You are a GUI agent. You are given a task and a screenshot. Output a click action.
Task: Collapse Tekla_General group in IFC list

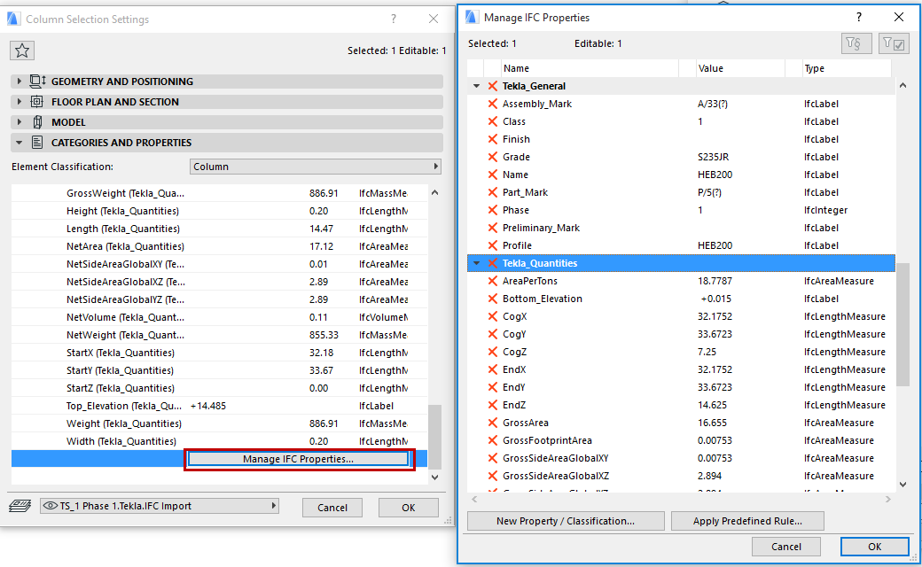(476, 86)
